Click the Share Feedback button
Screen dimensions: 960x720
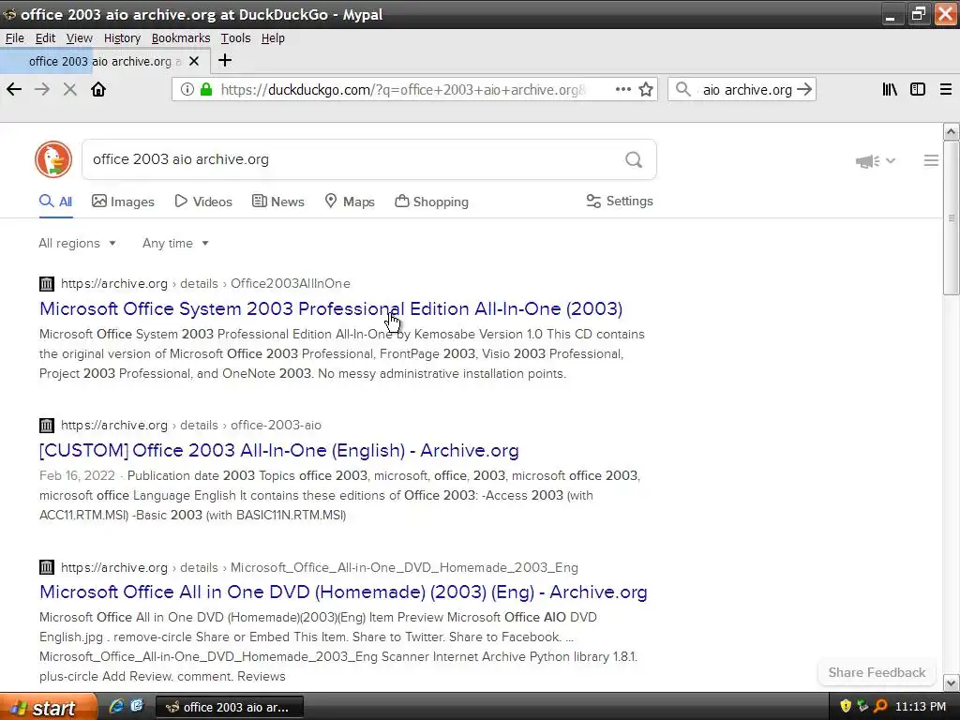coord(877,672)
